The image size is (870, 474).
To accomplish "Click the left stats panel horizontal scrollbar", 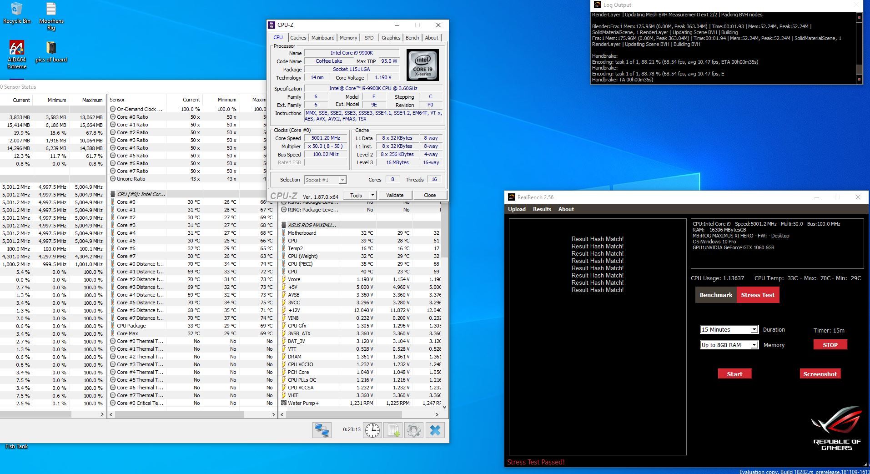I will click(x=35, y=414).
